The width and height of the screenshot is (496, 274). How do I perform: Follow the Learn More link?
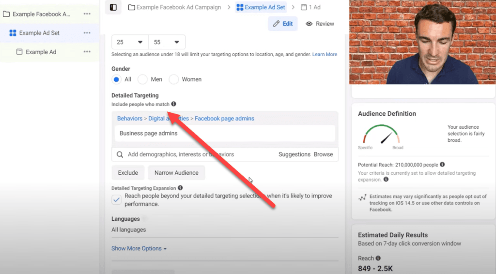pos(325,54)
